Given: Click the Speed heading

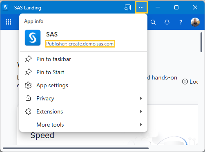Looking at the screenshot, I should pyautogui.click(x=42, y=135).
